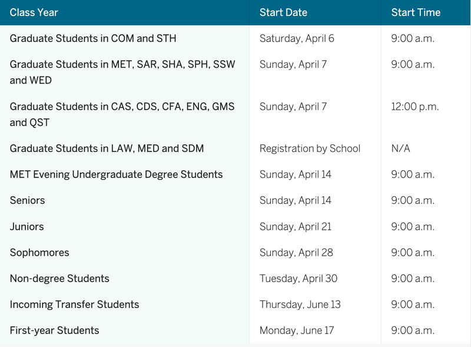Select the Graduate Students in LAW, MED and SDM row

108,148
